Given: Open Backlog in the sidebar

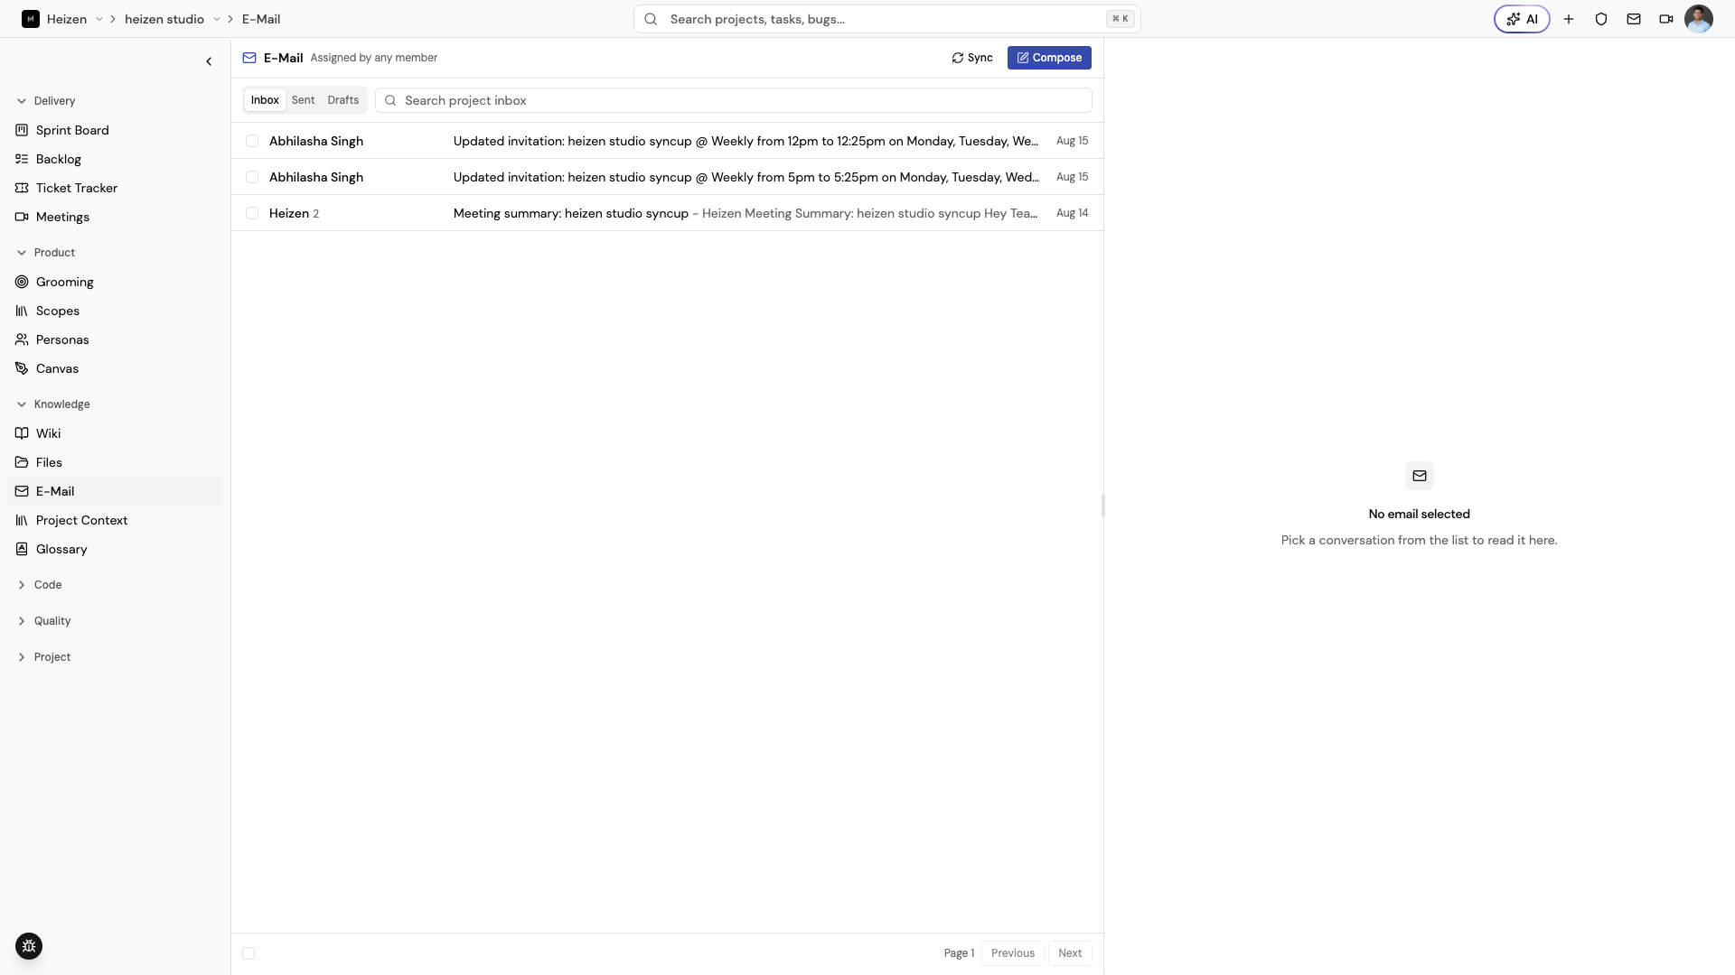Looking at the screenshot, I should tap(115, 159).
